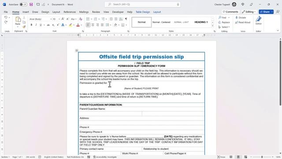The image size is (282, 159).
Task: Toggle AutoSave switch
Action: click(23, 4)
